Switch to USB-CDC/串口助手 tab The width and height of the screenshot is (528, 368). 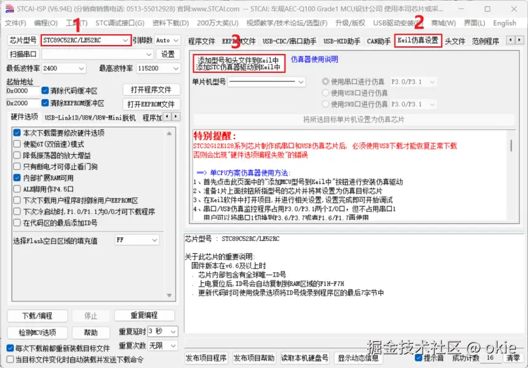pos(289,41)
